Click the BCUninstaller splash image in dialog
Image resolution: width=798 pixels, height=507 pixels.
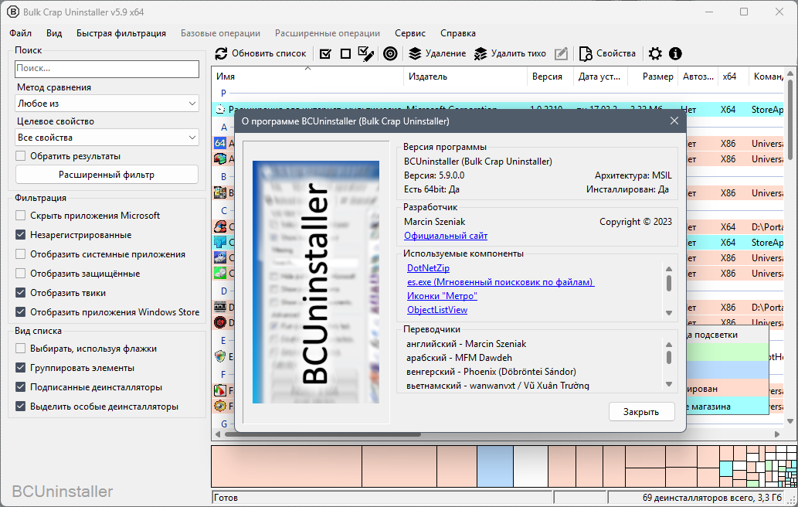(x=316, y=282)
